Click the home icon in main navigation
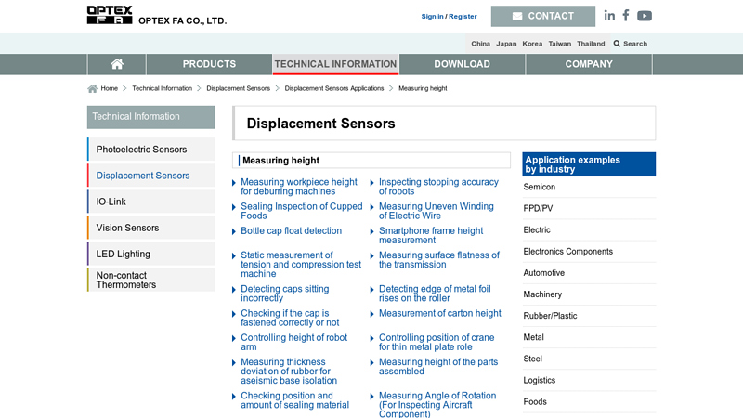Viewport: 743px width, 418px height. click(x=117, y=64)
